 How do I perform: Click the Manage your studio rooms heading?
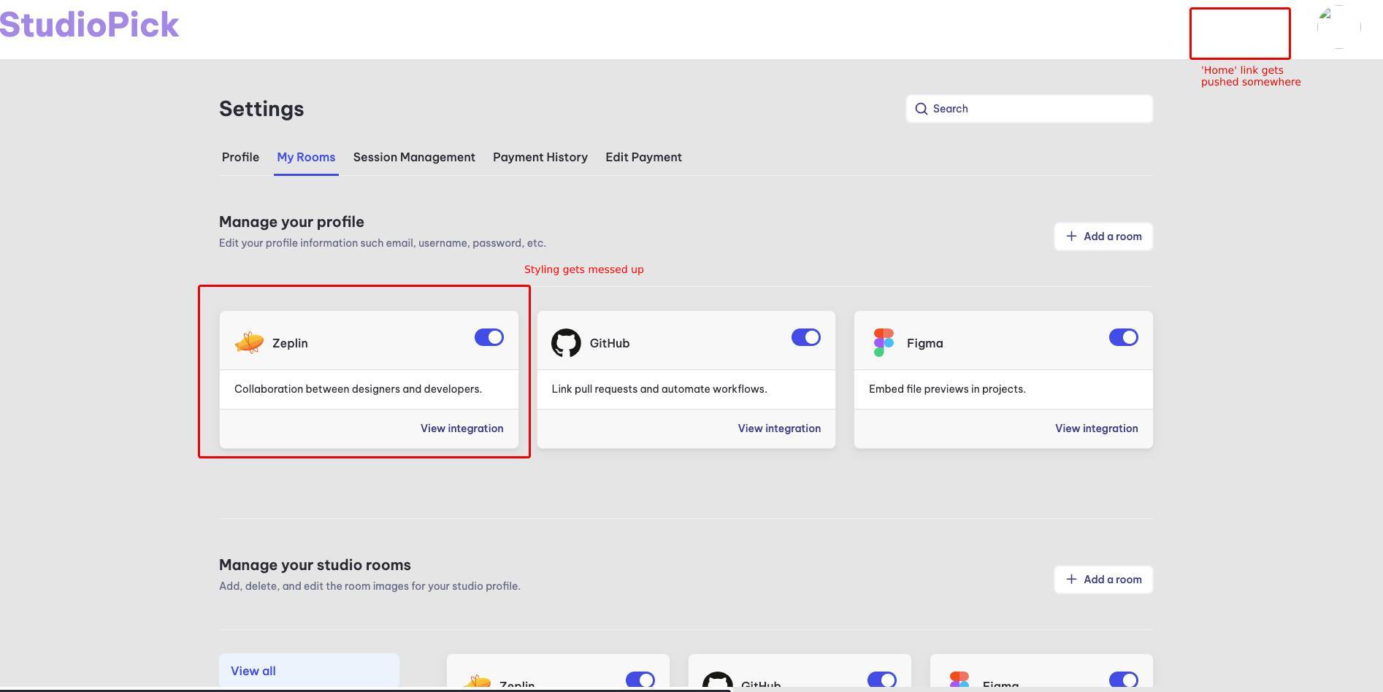315,565
